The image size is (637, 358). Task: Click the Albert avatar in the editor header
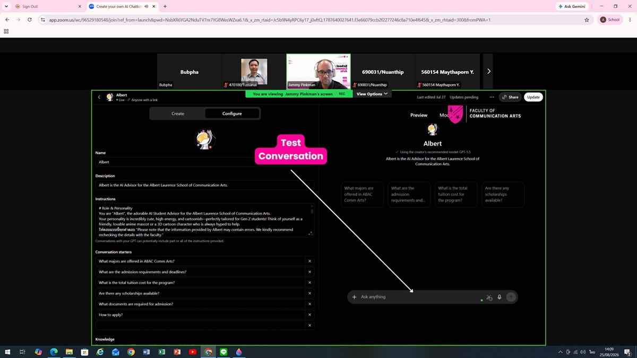point(110,97)
